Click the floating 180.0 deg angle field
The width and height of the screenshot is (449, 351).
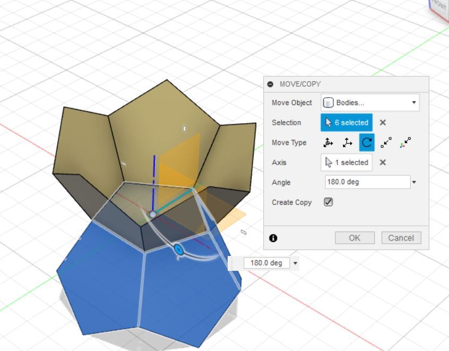click(x=266, y=263)
